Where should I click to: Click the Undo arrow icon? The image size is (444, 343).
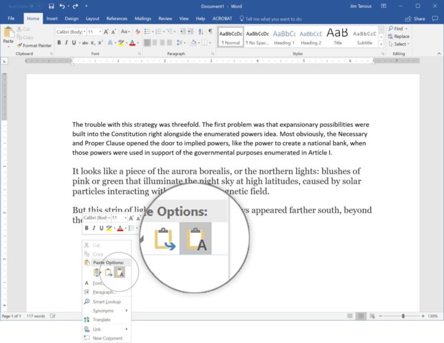62,7
